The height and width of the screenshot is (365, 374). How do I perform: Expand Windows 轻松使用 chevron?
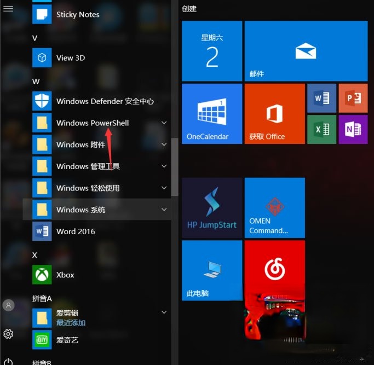[x=164, y=188]
